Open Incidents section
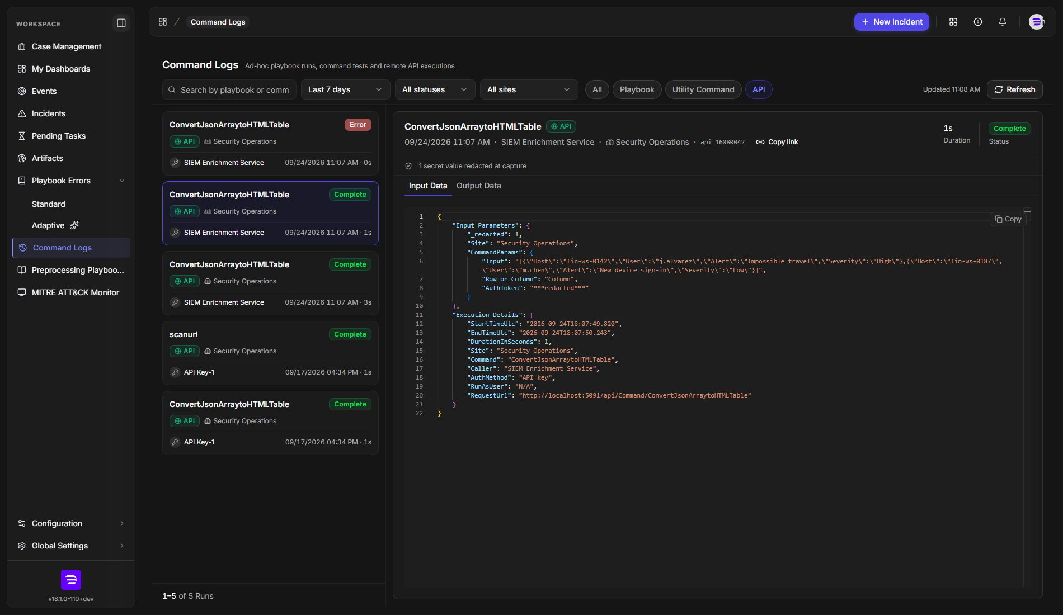The height and width of the screenshot is (615, 1063). pos(70,113)
